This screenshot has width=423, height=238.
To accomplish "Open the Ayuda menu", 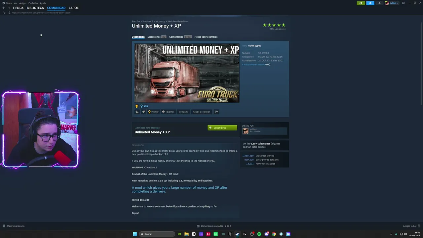I will pyautogui.click(x=43, y=3).
